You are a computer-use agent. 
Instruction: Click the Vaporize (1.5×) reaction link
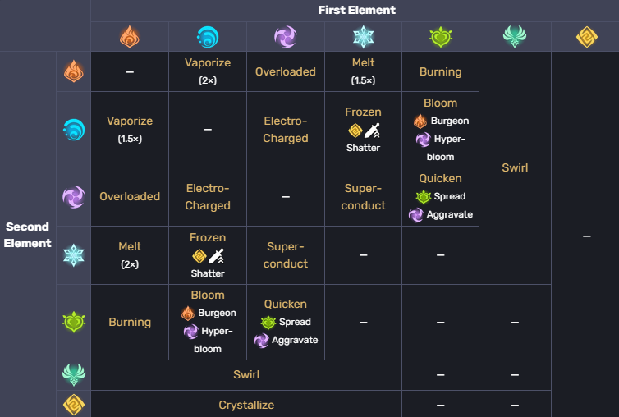(x=130, y=121)
